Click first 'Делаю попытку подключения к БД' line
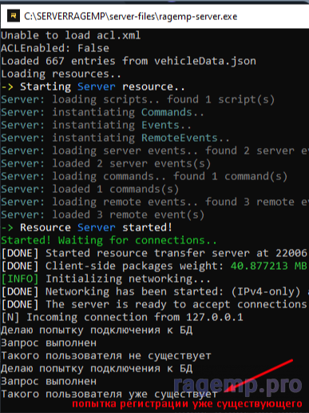 pyautogui.click(x=97, y=331)
